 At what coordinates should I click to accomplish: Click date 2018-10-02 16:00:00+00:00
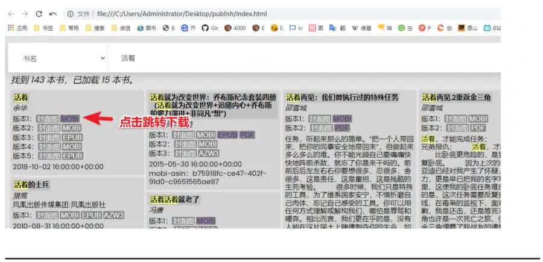(x=58, y=167)
